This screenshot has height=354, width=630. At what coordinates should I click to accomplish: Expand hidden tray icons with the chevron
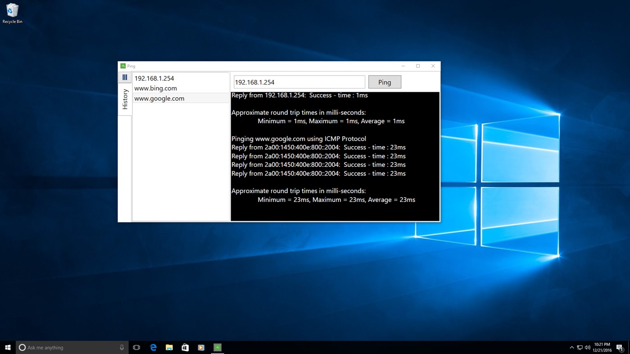tap(571, 347)
